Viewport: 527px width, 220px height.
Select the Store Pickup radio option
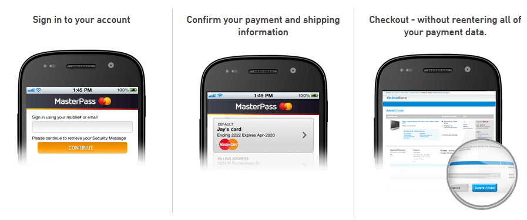(442, 121)
